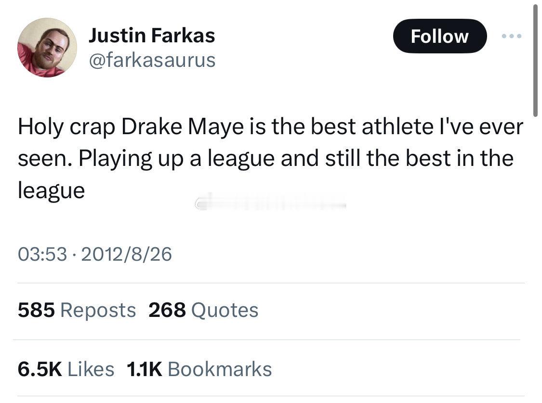Viewport: 542px width, 403px height.
Task: Click the blurred text below the tweet
Action: 270,203
